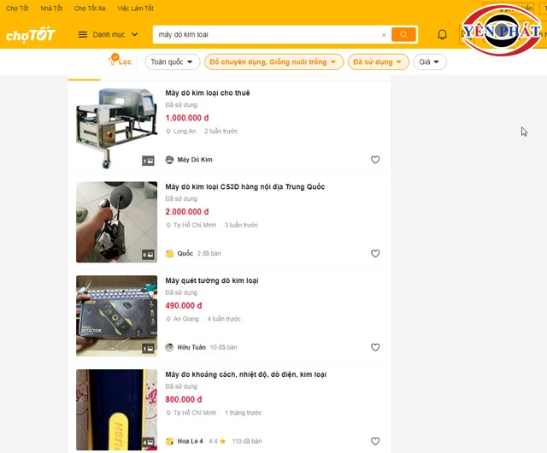
Task: Click the search input field
Action: coord(265,35)
